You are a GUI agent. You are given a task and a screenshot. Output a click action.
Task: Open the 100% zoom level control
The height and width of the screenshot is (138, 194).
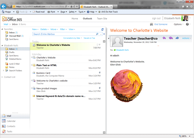(185, 136)
